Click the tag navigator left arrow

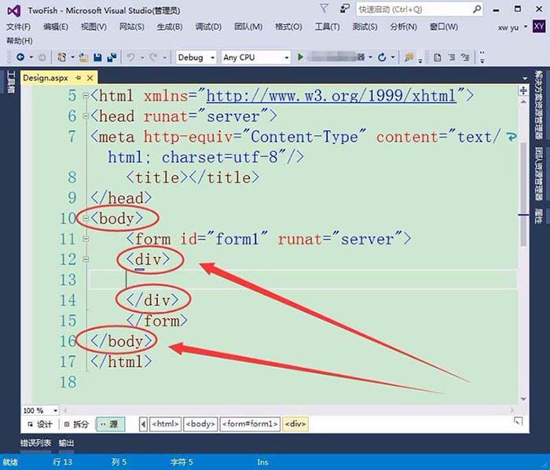144,424
